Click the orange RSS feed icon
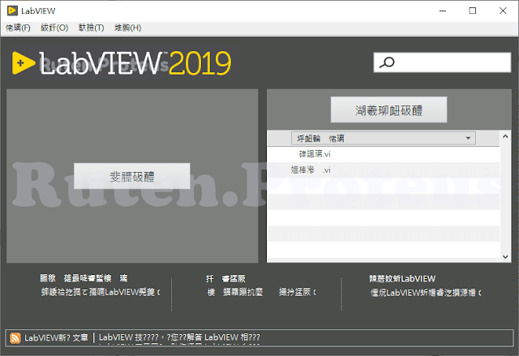Screen dimensions: 519x356 15,337
